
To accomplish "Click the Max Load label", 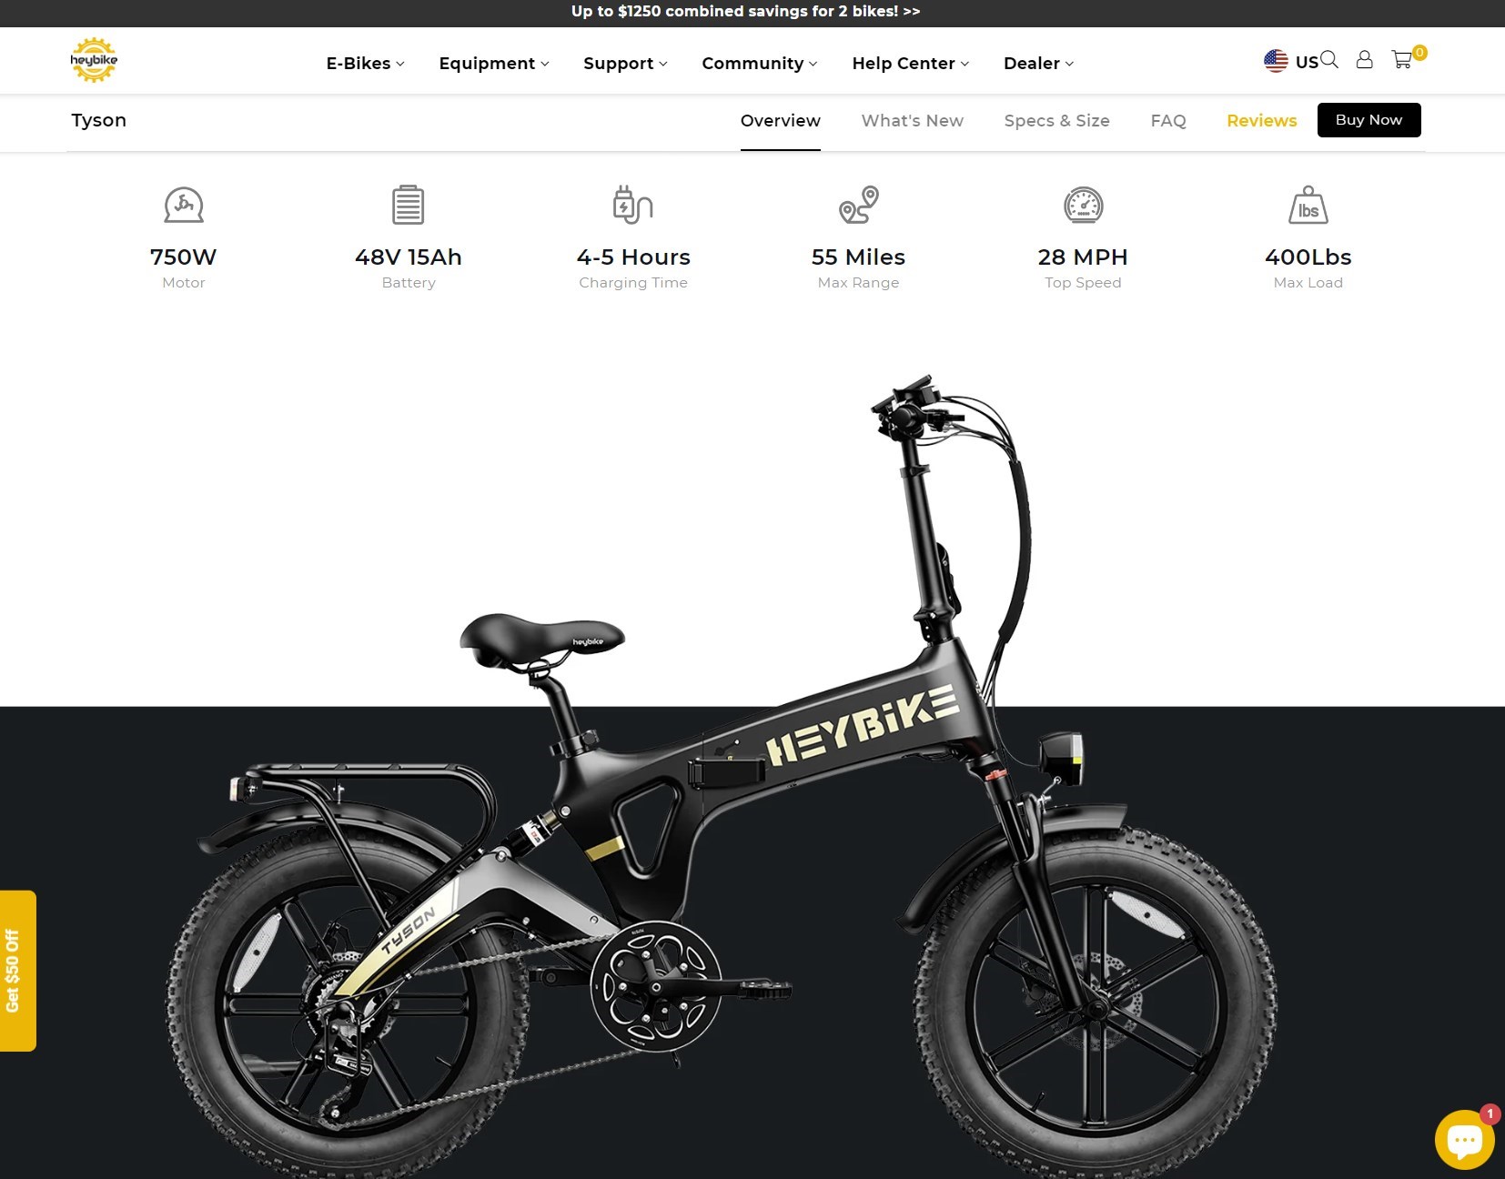I will 1308,283.
